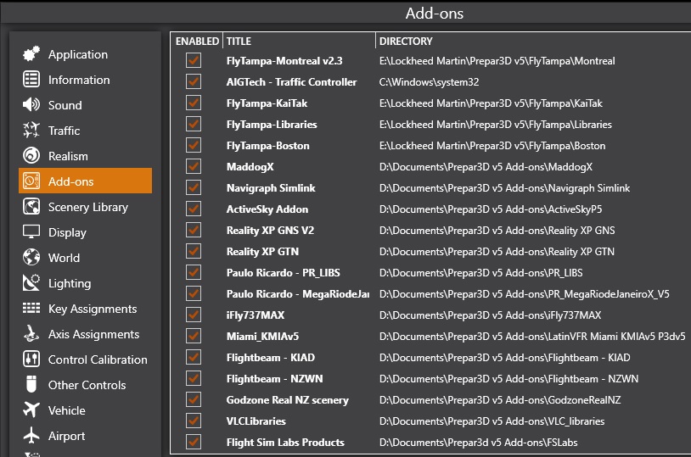Toggle Navigraph Simlink enabled checkbox
The image size is (691, 457).
(193, 187)
